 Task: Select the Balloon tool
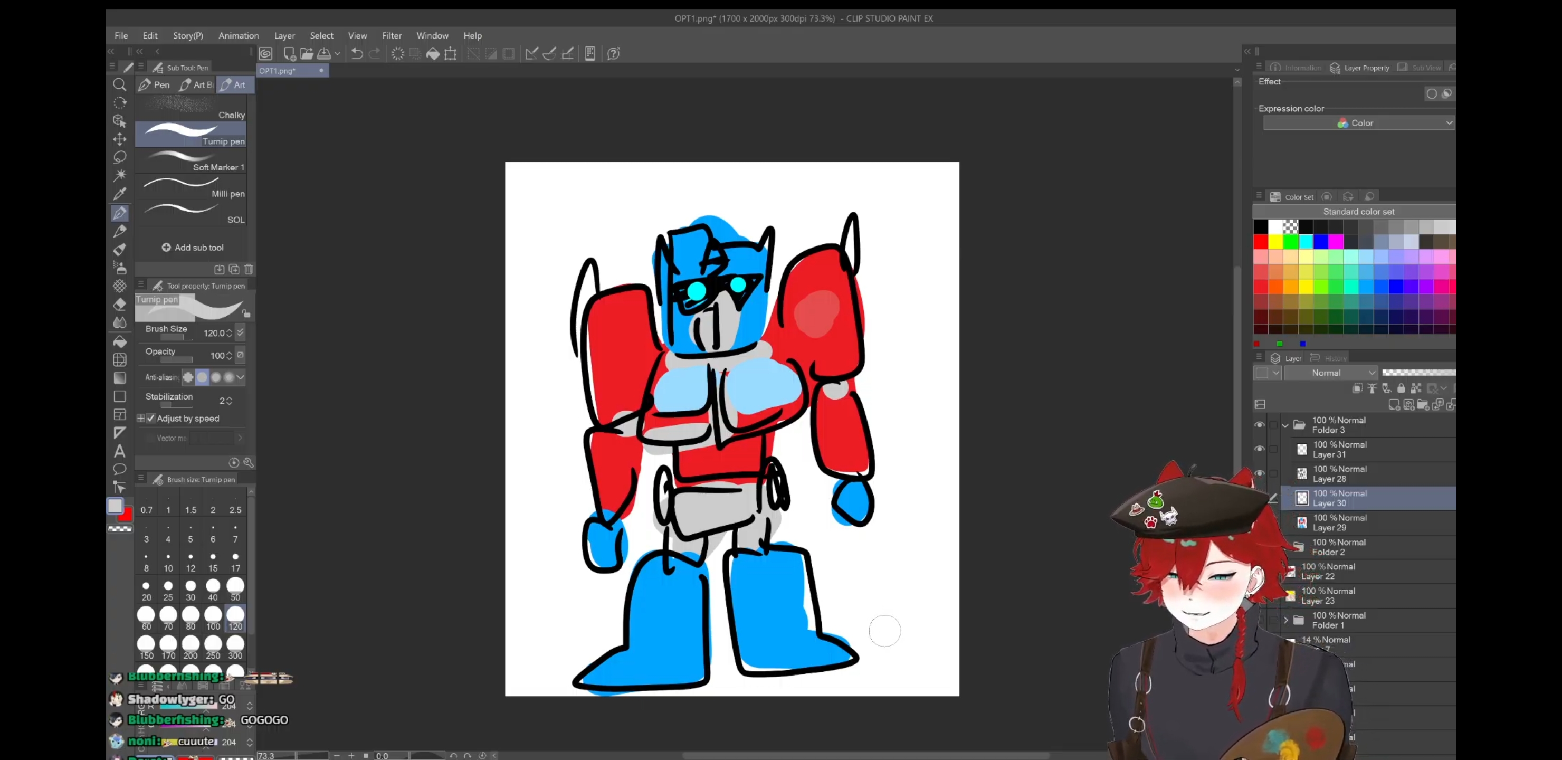(x=119, y=470)
